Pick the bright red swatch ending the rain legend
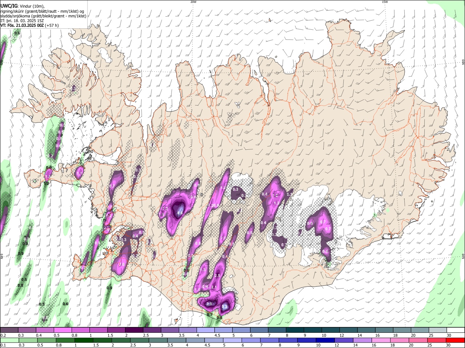This screenshot has height=348, width=465. 456,340
